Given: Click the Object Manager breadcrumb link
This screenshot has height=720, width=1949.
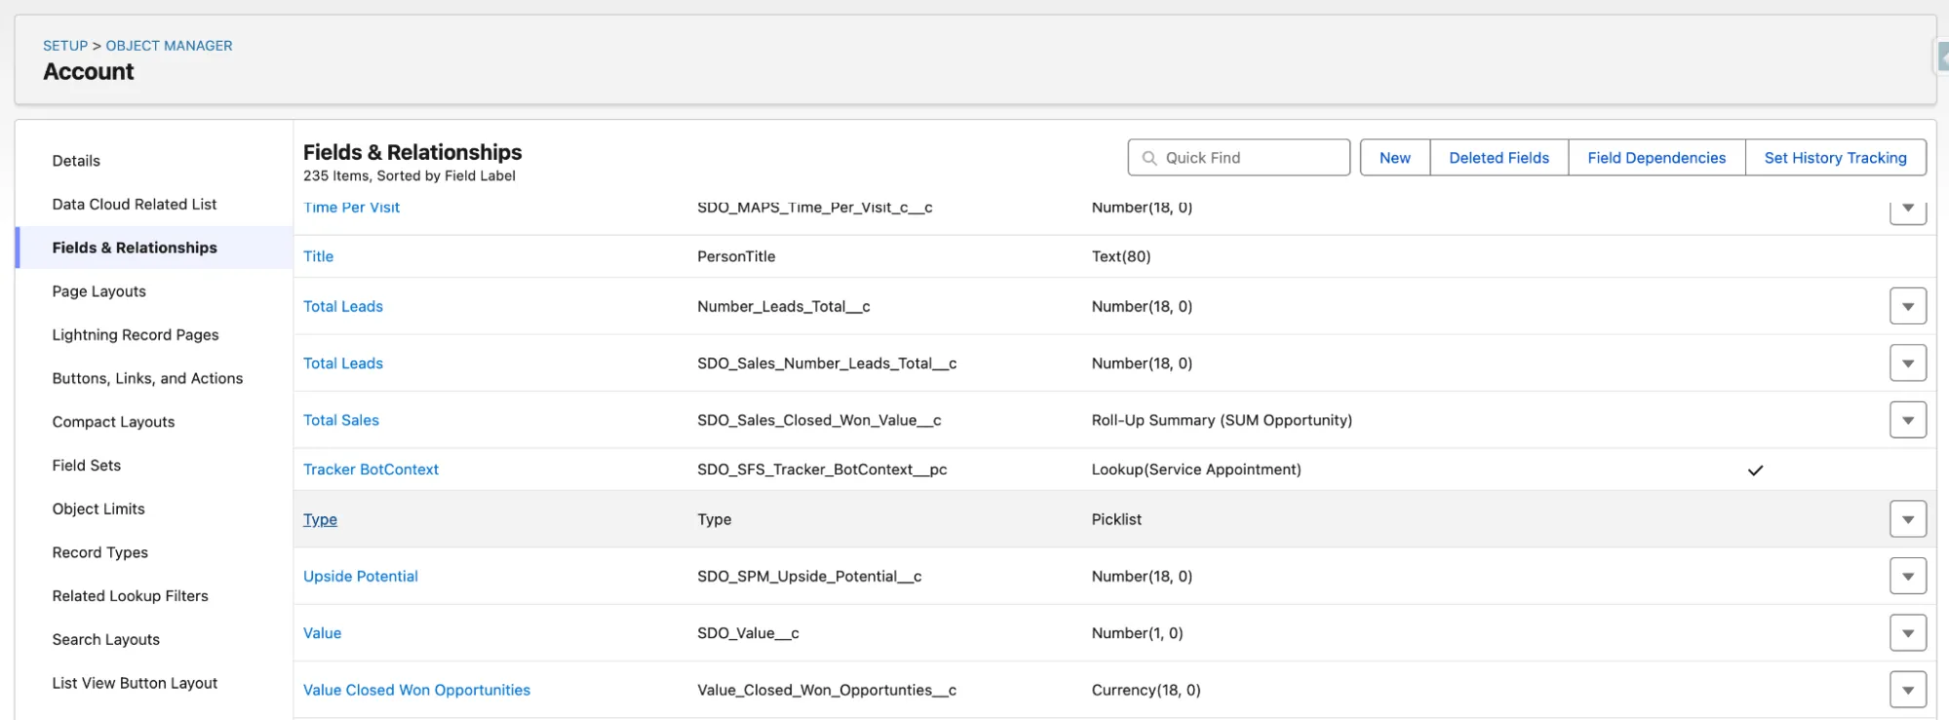Looking at the screenshot, I should (169, 46).
